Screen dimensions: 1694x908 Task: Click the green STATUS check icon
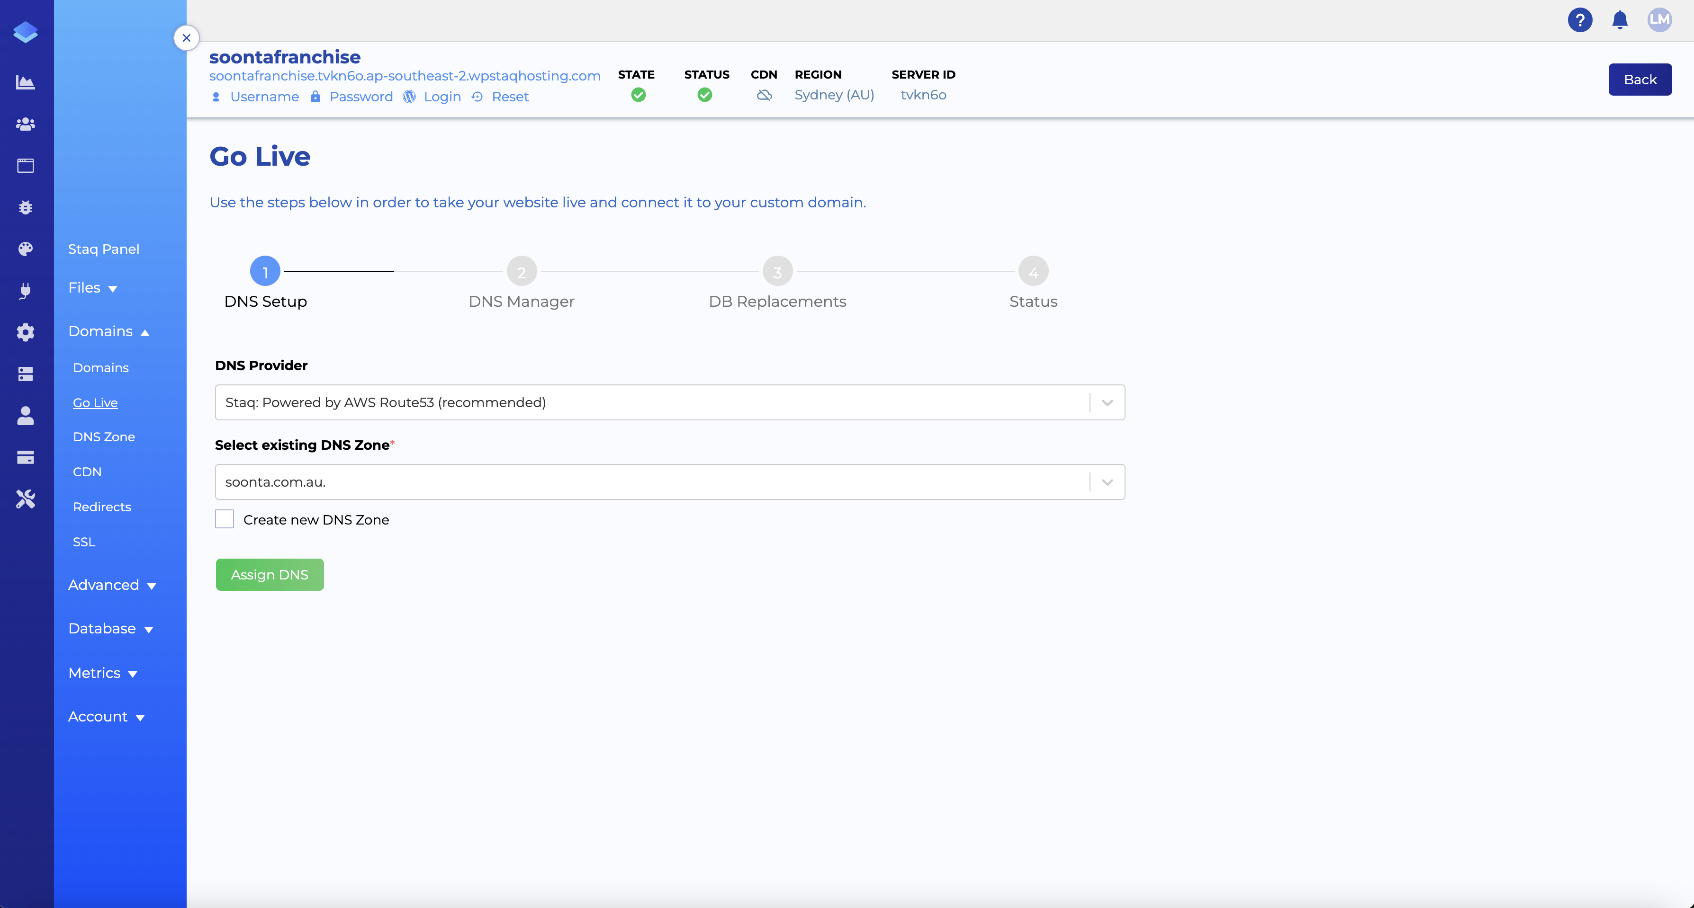coord(704,95)
